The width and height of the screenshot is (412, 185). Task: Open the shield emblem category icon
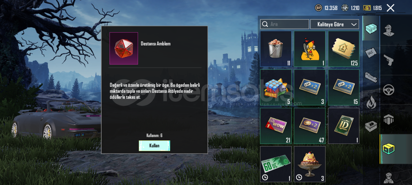[x=389, y=119]
